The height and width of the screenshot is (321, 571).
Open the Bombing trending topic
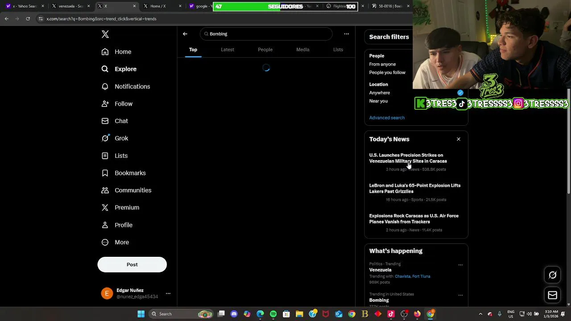(x=379, y=300)
